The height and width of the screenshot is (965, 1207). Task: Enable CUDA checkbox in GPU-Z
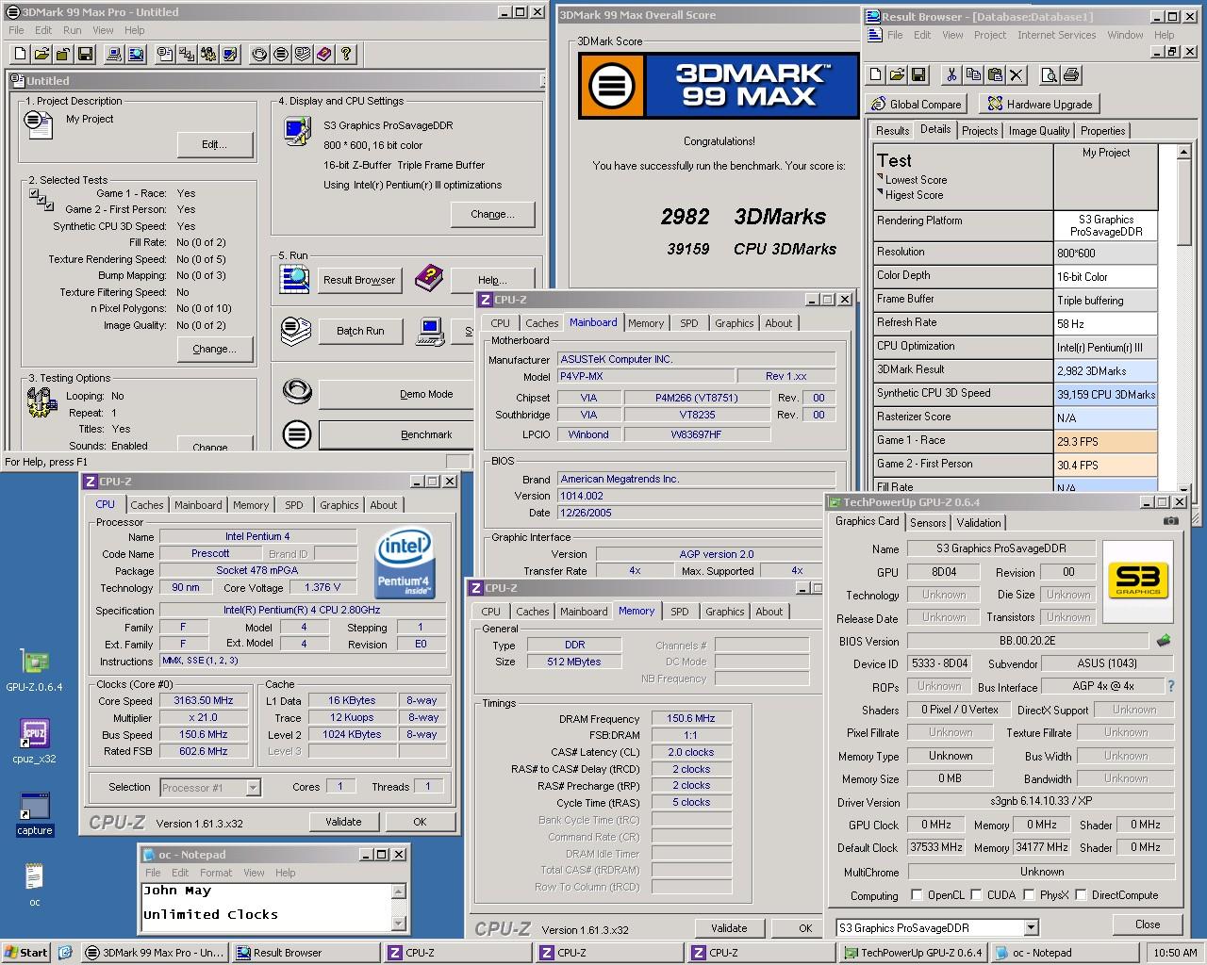976,895
